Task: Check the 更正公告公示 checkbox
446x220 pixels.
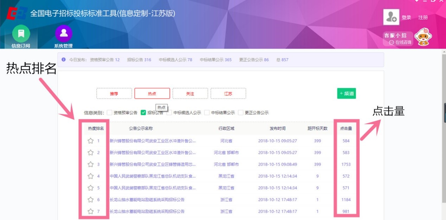Action: [x=241, y=113]
